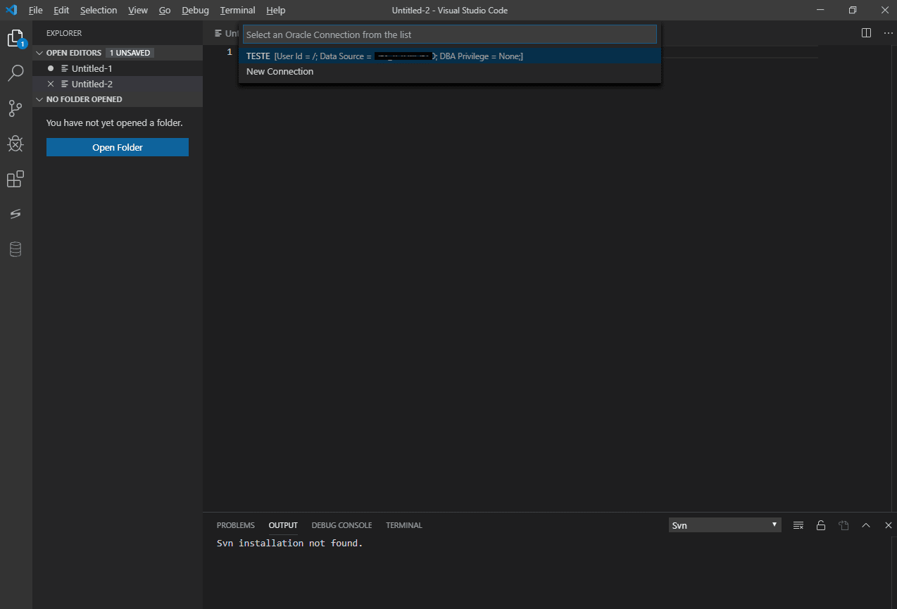897x609 pixels.
Task: Open the editor More Actions ellipsis
Action: pos(888,32)
